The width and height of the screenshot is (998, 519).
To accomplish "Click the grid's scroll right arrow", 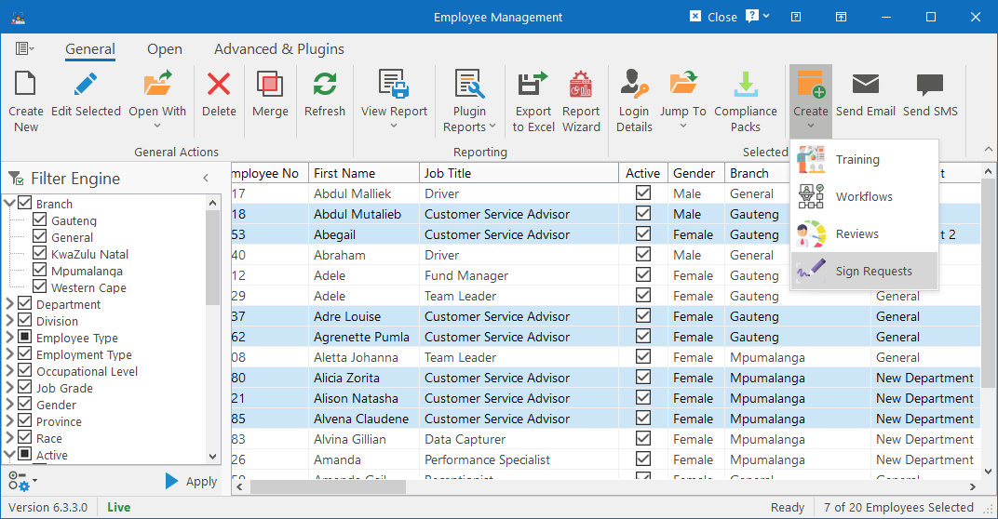I will (973, 486).
